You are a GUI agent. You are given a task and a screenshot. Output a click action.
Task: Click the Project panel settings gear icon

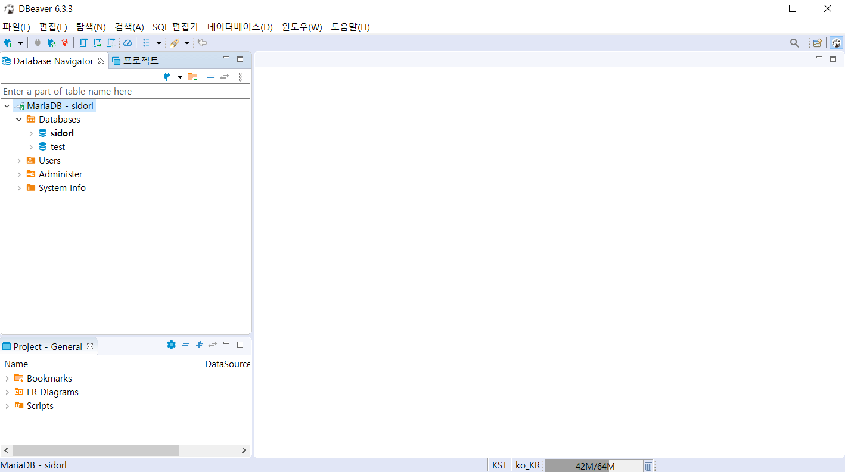pos(172,345)
